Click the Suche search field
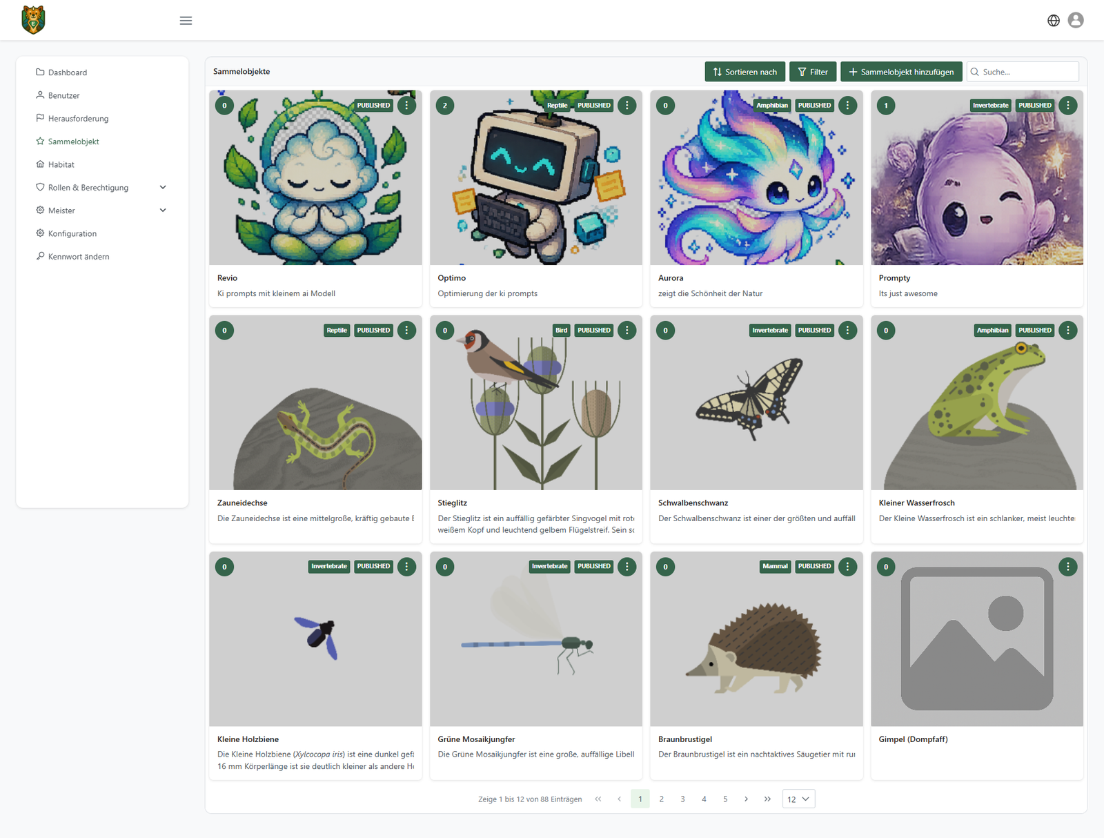 pyautogui.click(x=1023, y=72)
